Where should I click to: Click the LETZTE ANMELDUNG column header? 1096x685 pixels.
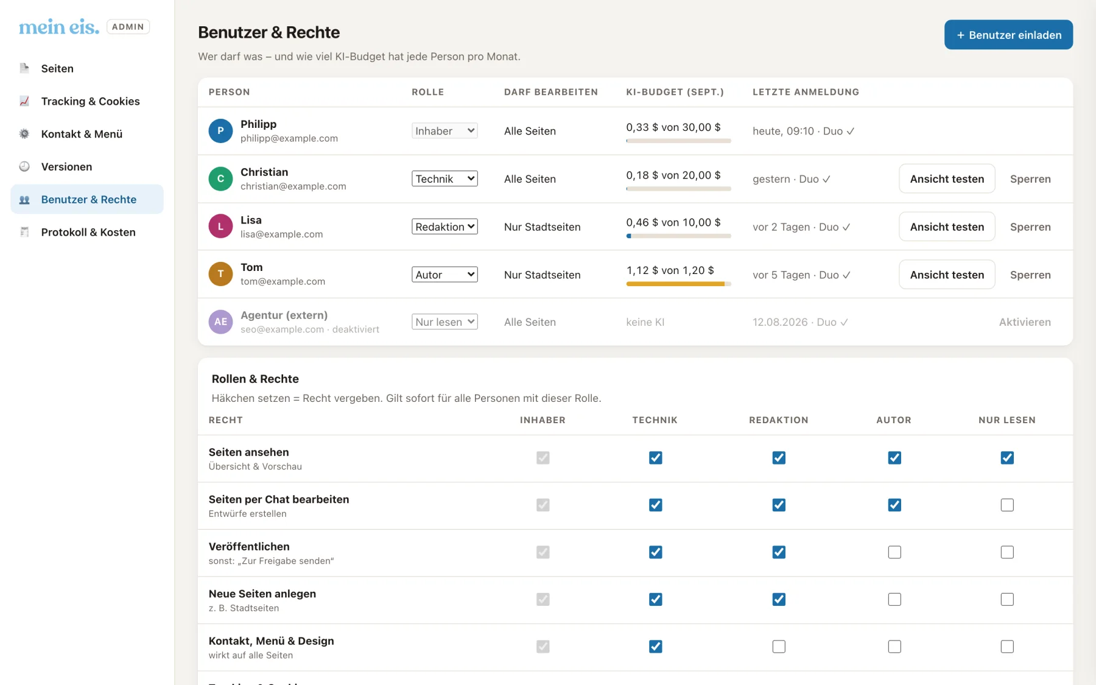[x=806, y=92]
